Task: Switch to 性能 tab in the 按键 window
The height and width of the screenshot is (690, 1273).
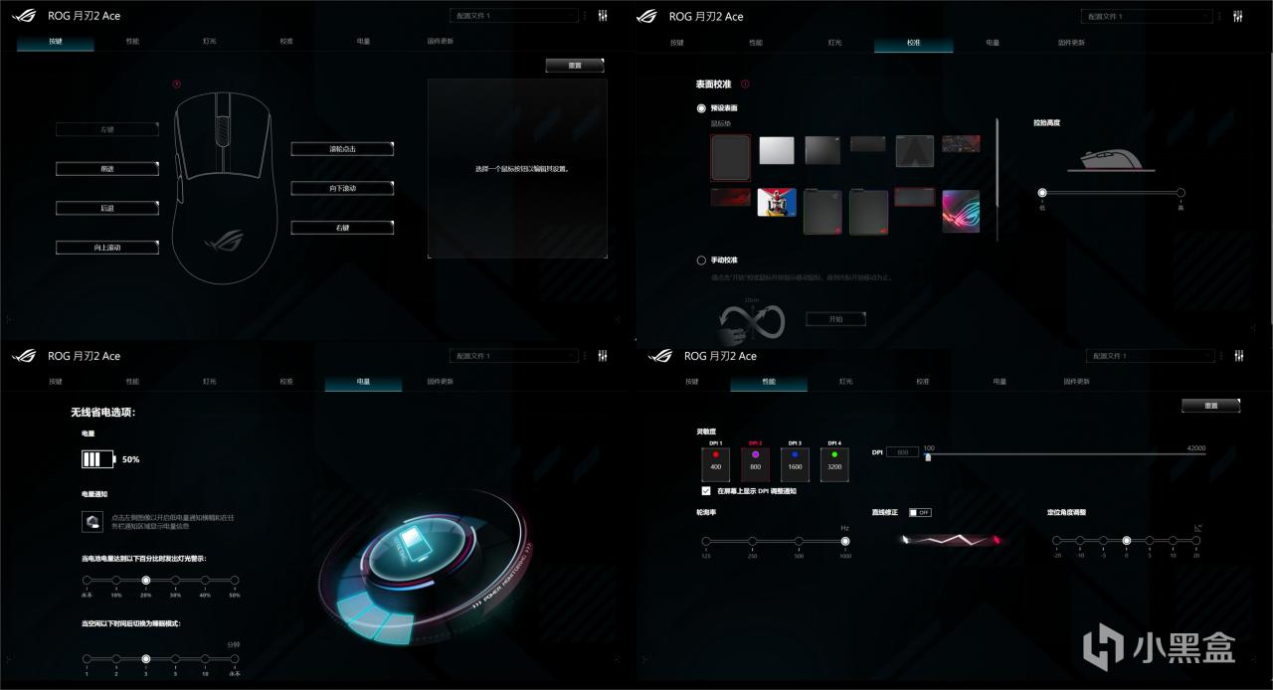Action: tap(132, 42)
